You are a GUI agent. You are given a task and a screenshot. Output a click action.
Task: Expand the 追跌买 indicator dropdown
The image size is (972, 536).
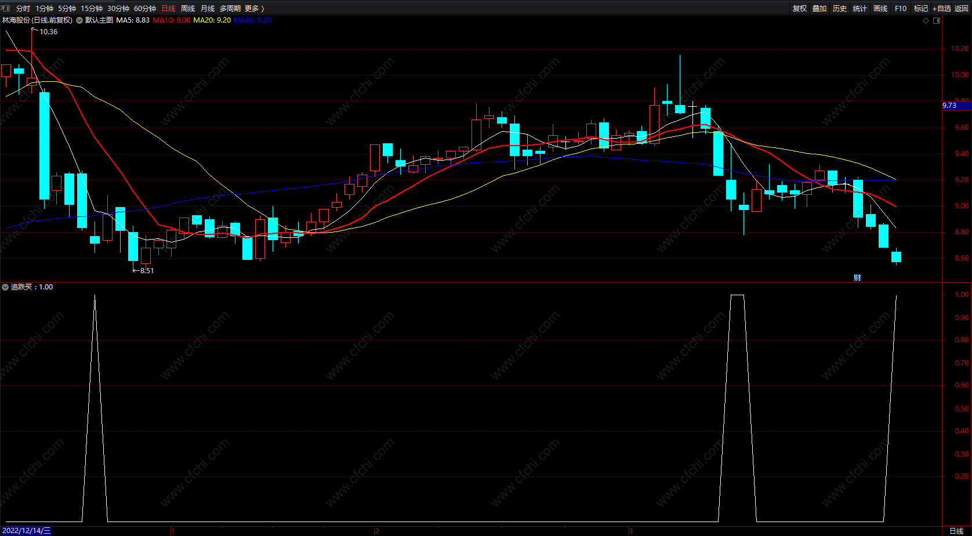5,287
